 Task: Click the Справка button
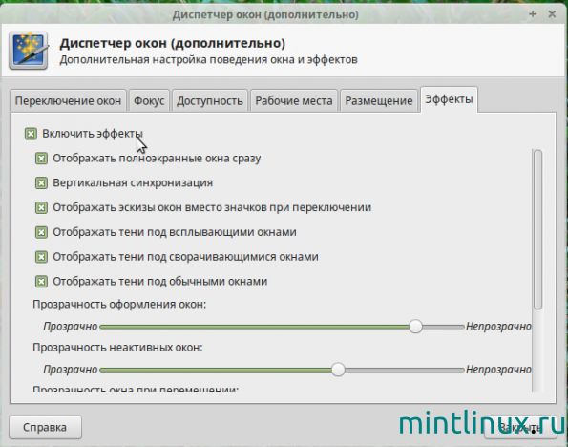pyautogui.click(x=45, y=428)
